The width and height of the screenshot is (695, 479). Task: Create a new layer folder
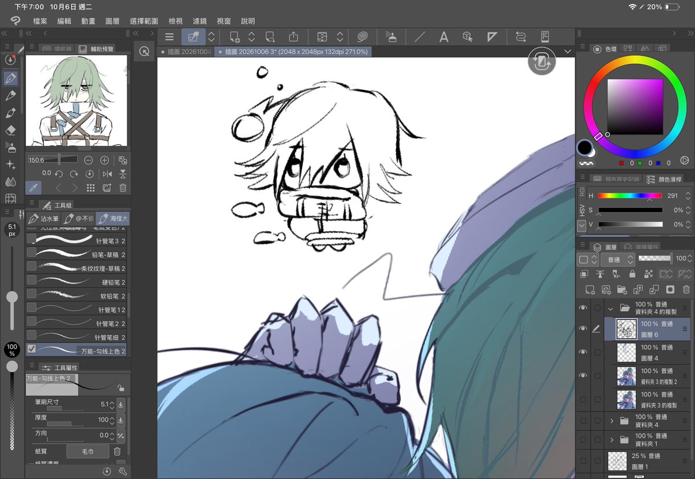[x=622, y=289]
